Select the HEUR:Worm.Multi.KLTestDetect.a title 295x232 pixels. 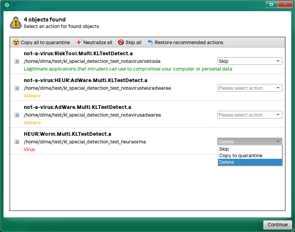(68, 134)
